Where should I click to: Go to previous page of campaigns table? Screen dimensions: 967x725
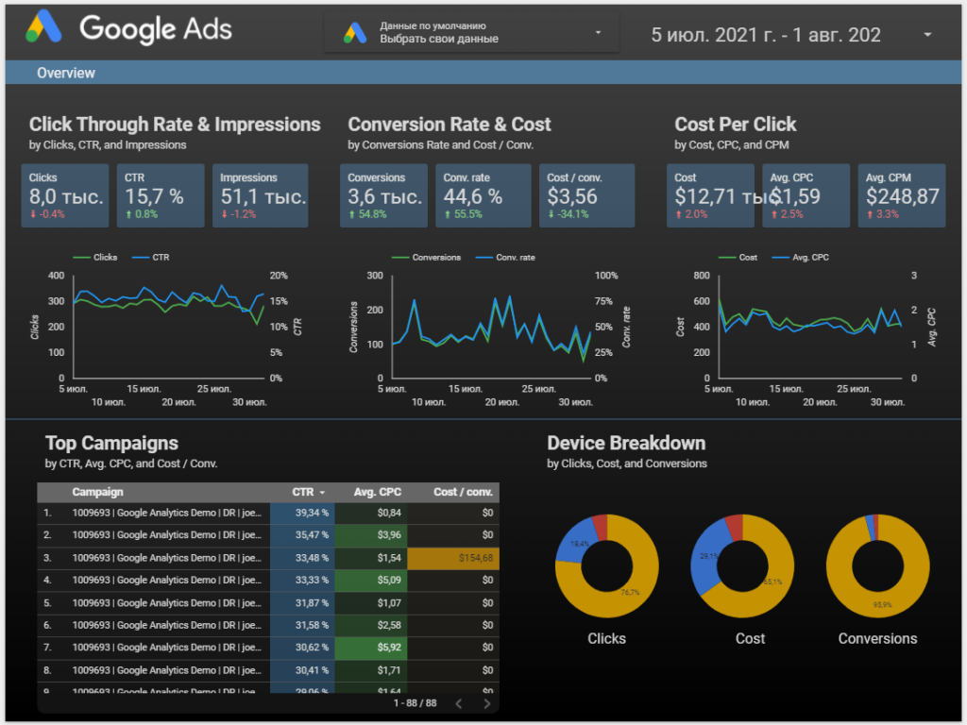tap(458, 703)
